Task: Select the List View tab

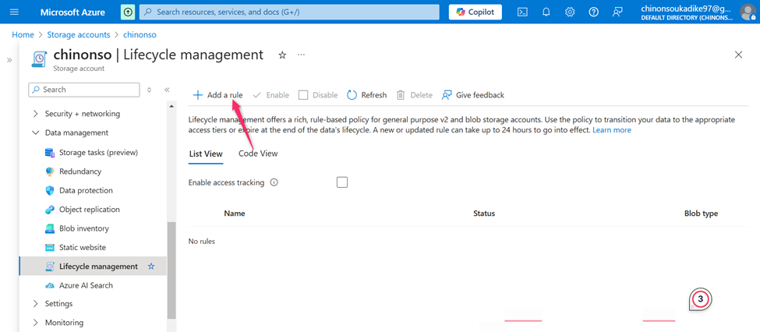Action: (x=206, y=154)
